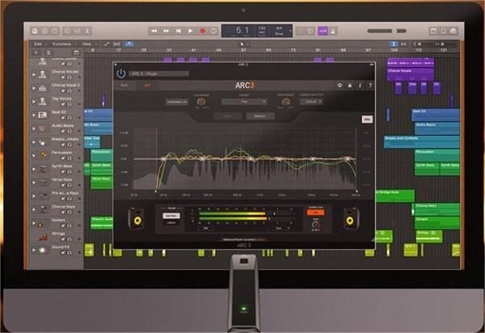Click the red Record button
Image resolution: width=485 pixels, height=333 pixels.
(x=200, y=31)
